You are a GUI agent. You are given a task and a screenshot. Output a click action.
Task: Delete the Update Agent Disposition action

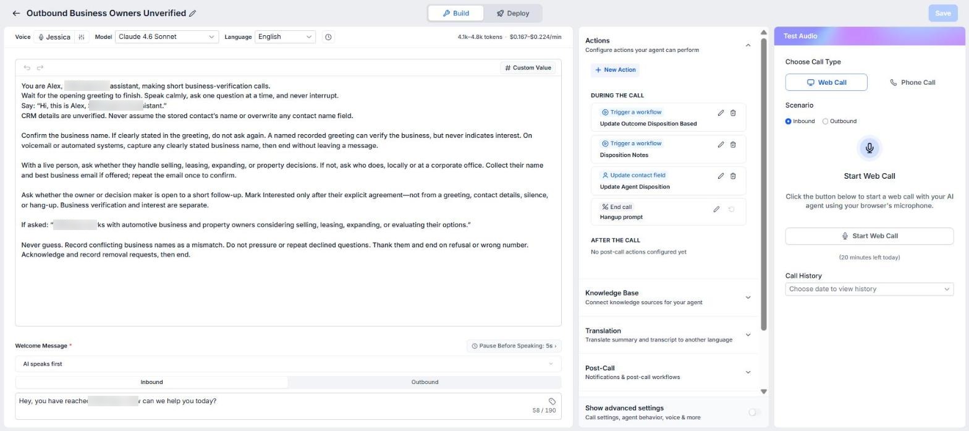(733, 176)
